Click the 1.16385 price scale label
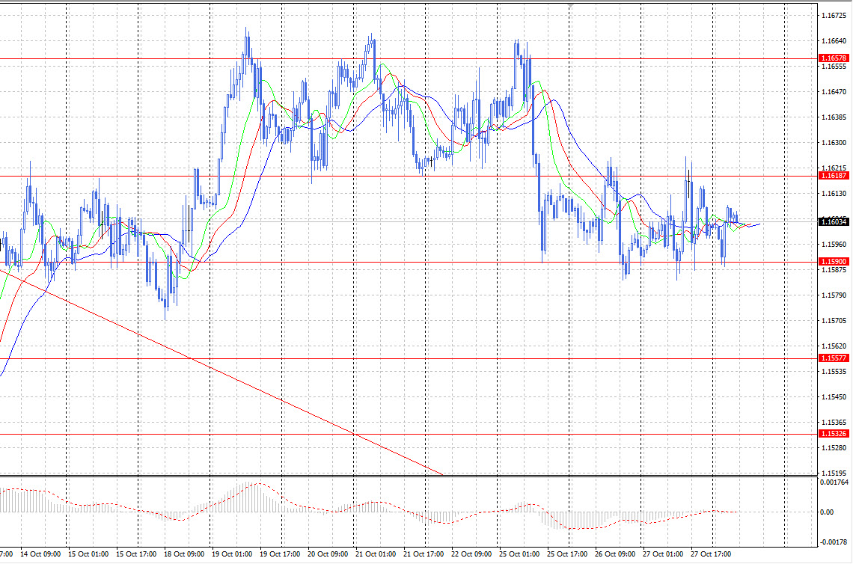Image resolution: width=853 pixels, height=564 pixels. (x=834, y=117)
